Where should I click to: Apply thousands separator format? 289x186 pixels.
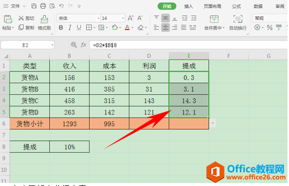click(x=279, y=27)
